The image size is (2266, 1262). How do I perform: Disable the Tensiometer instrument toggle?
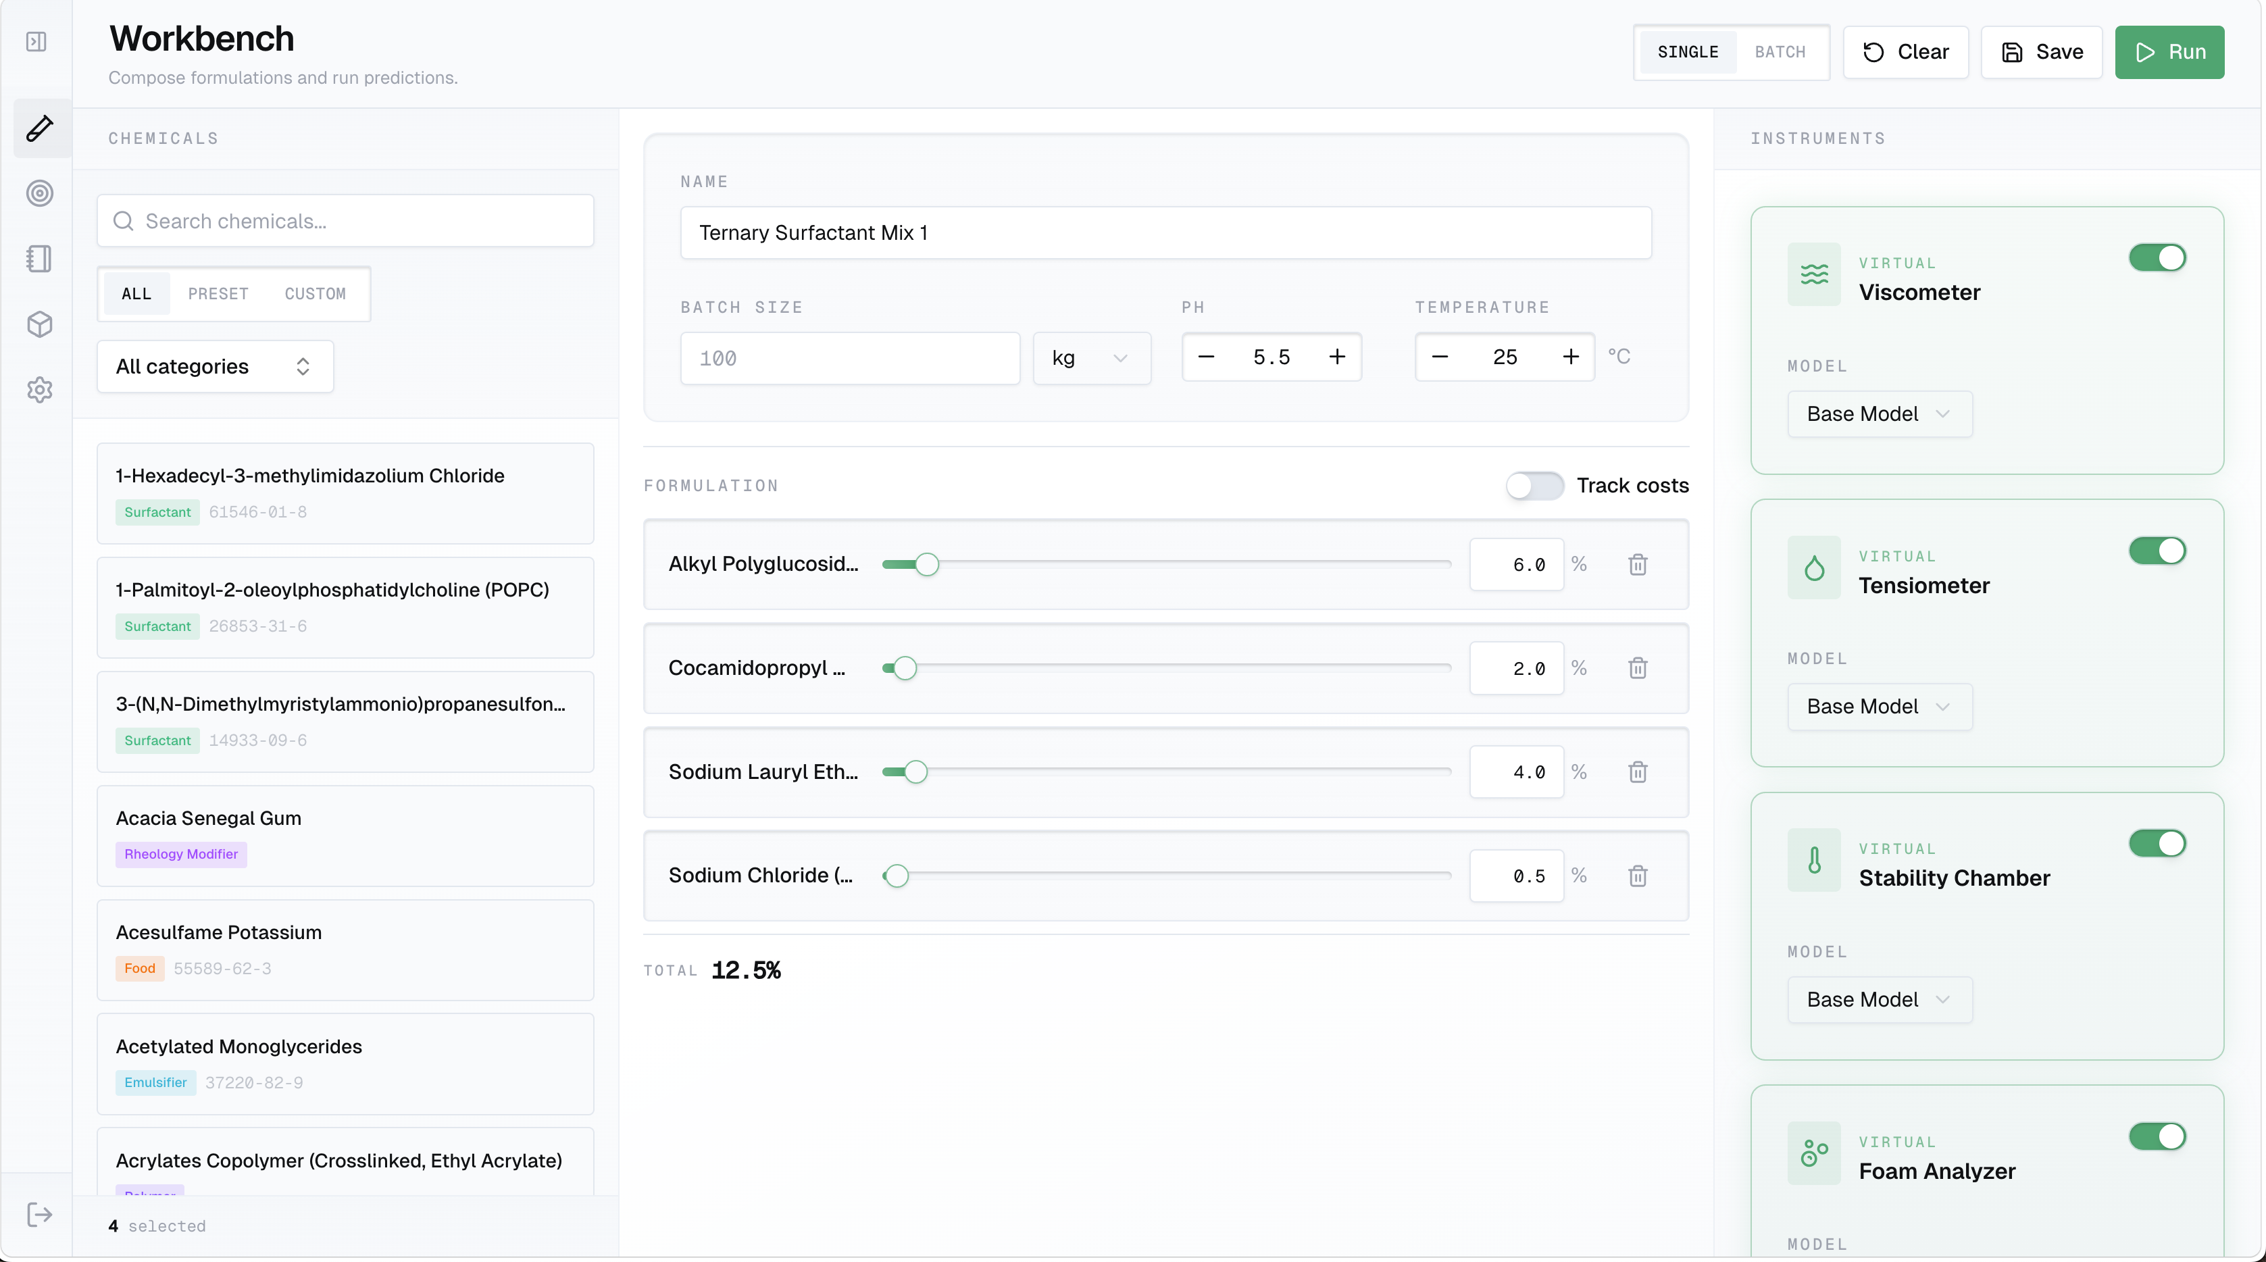[2157, 551]
